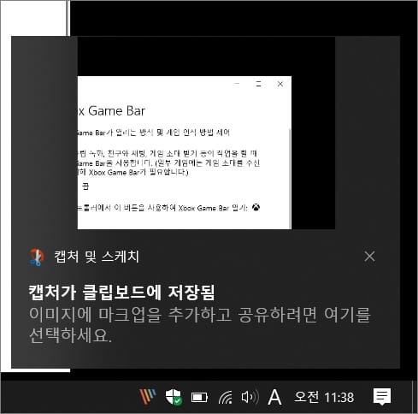Click the Show desktop sliver on taskbar edge
The height and width of the screenshot is (414, 418).
(x=415, y=397)
